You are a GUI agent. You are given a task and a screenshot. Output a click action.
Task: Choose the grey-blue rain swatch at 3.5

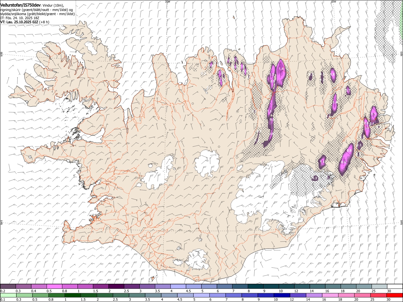point(153,295)
